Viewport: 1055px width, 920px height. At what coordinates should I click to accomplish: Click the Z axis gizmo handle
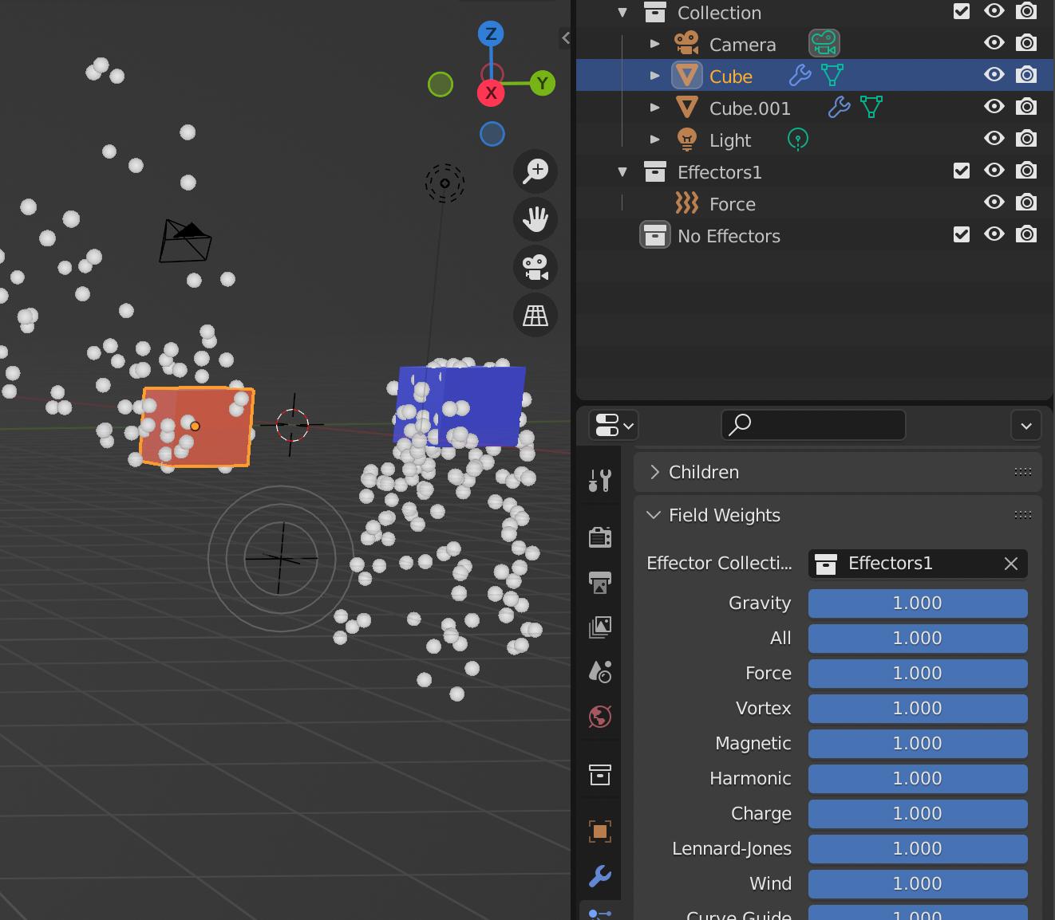(491, 33)
